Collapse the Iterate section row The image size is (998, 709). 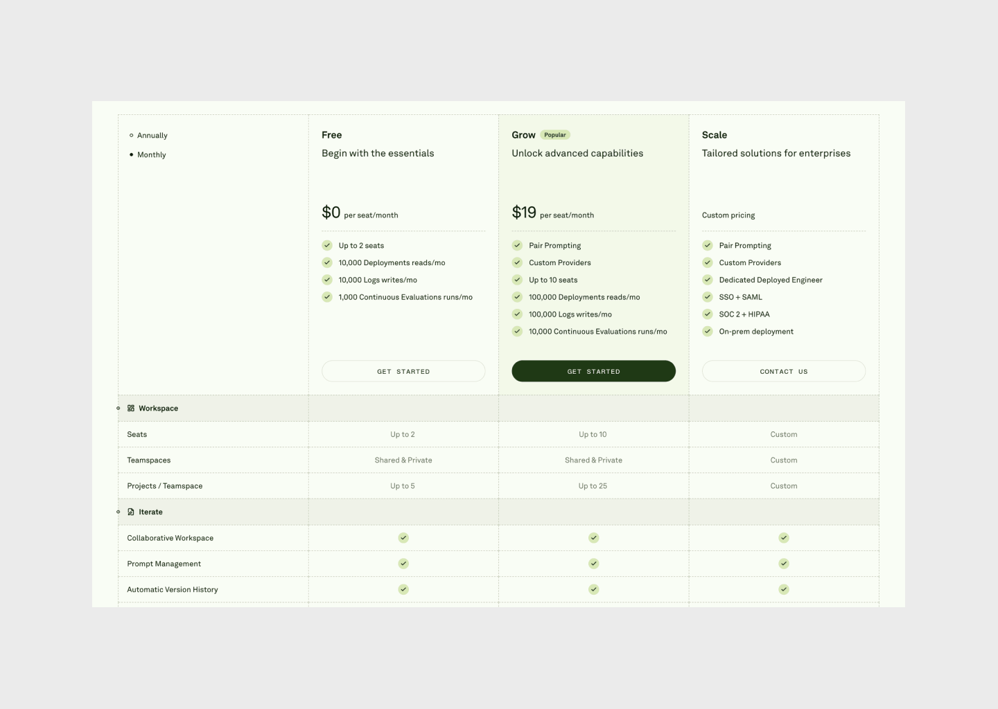[119, 512]
